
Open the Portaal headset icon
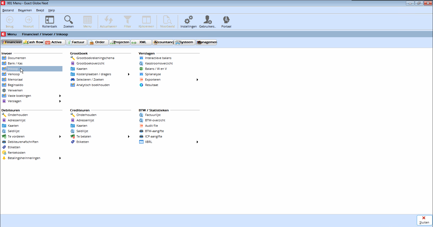[226, 22]
